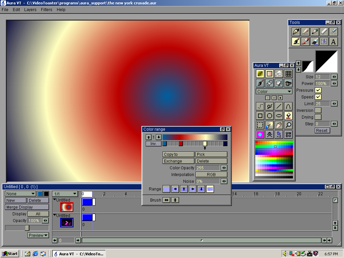Adjust the Size stepper arrows
Image resolution: width=344 pixels, height=258 pixels.
[334, 77]
